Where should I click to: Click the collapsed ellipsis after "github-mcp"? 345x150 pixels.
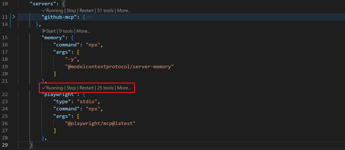pos(89,17)
